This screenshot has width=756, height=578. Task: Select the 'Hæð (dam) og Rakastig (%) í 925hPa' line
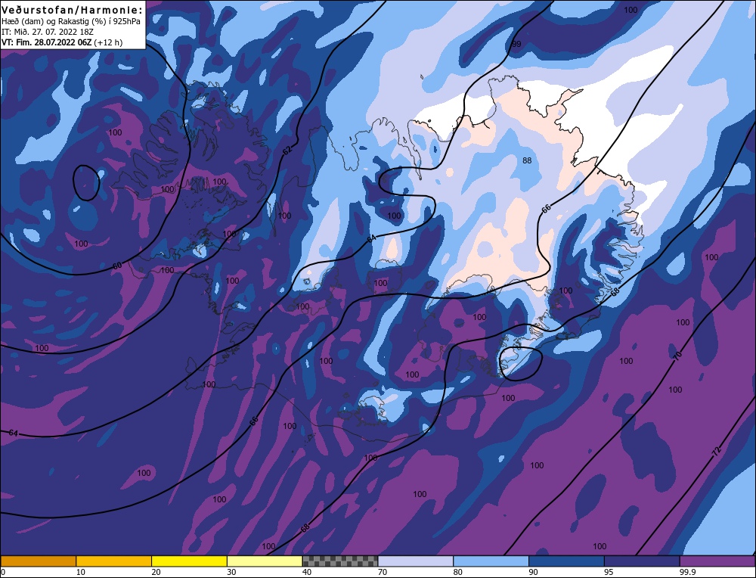click(71, 21)
